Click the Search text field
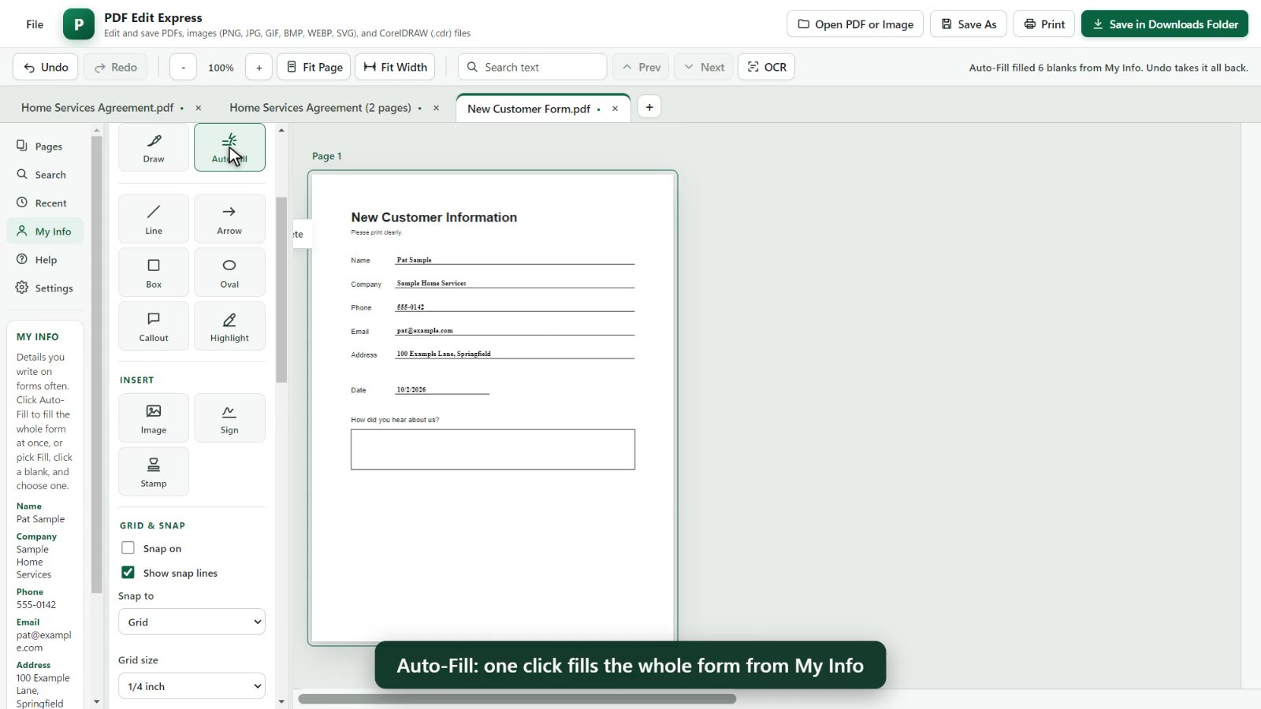 click(532, 67)
